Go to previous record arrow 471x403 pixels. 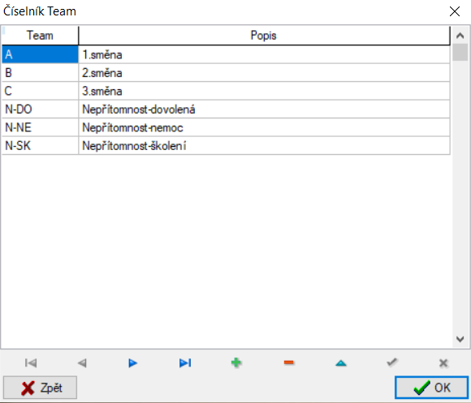point(82,362)
